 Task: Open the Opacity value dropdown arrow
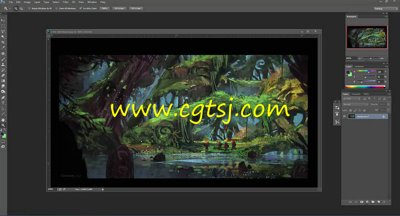(388, 104)
